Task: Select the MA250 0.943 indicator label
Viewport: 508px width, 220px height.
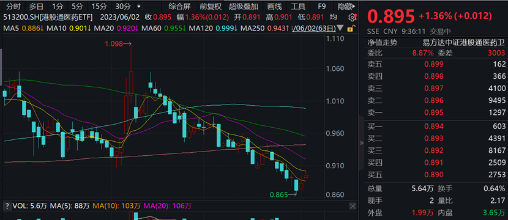Action: coord(264,29)
